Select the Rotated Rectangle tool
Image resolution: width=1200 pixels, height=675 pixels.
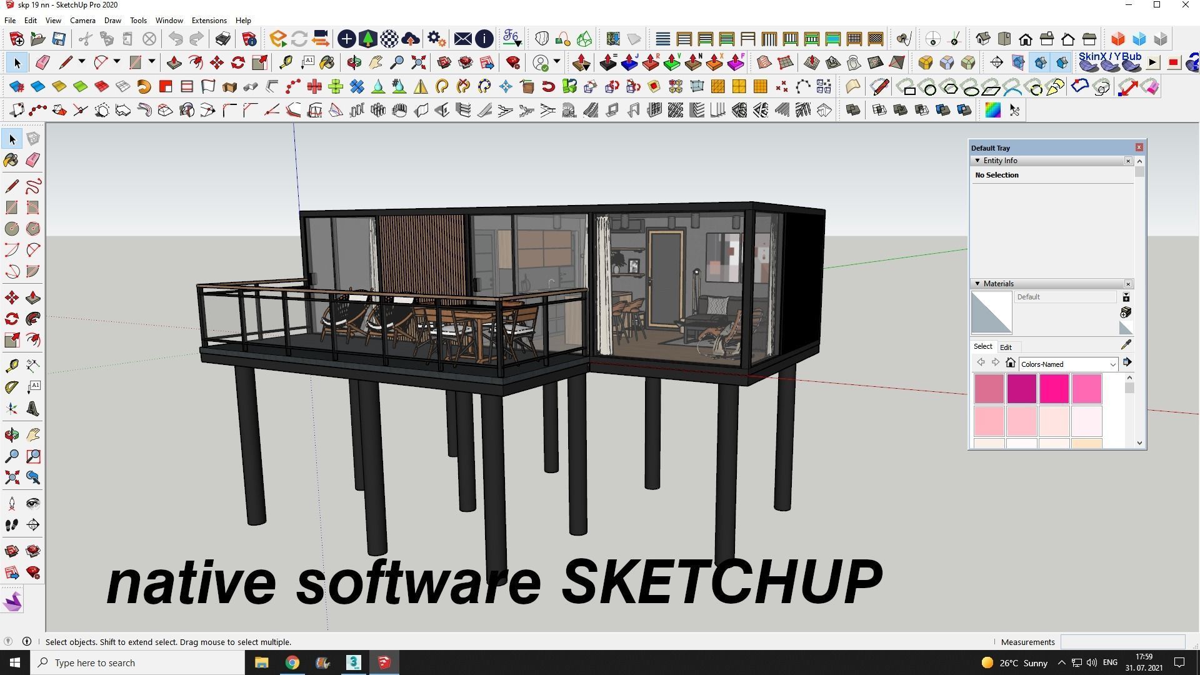tap(33, 207)
